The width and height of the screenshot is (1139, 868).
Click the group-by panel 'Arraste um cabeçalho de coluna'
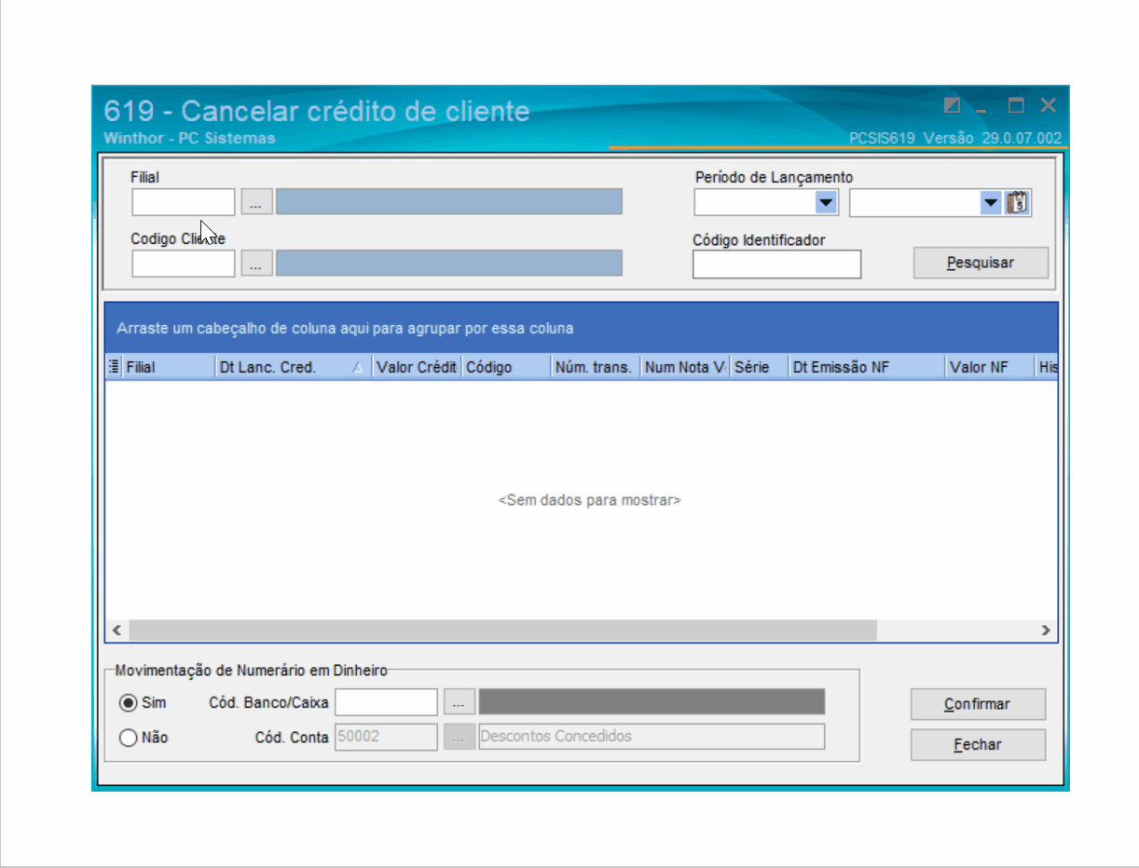click(x=581, y=328)
